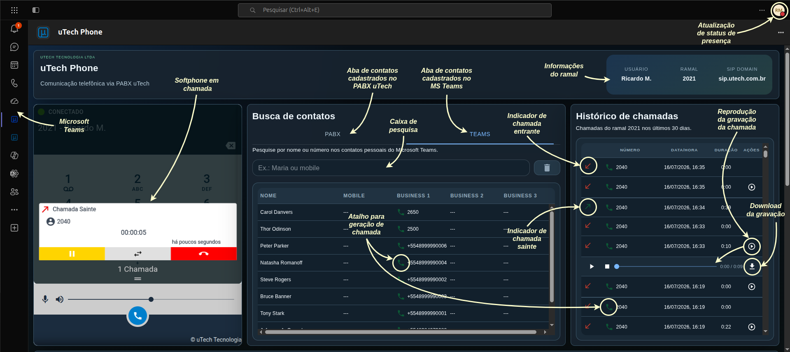Select the Steve Rogers contact name

pyautogui.click(x=275, y=280)
